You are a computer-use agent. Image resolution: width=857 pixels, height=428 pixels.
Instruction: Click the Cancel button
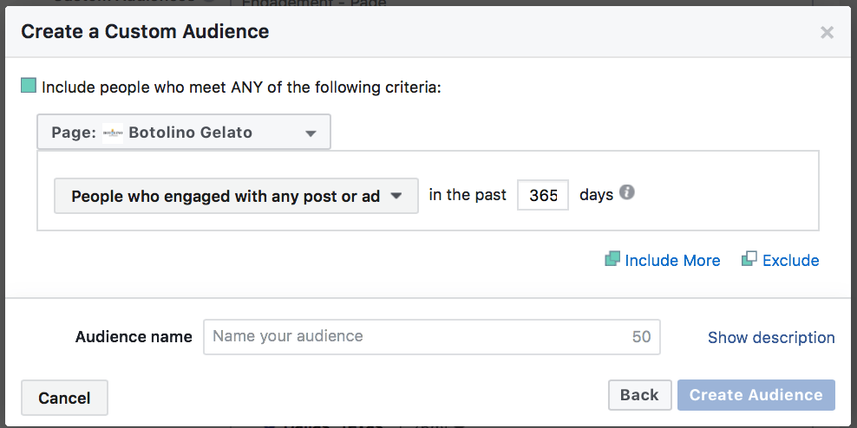[x=64, y=398]
